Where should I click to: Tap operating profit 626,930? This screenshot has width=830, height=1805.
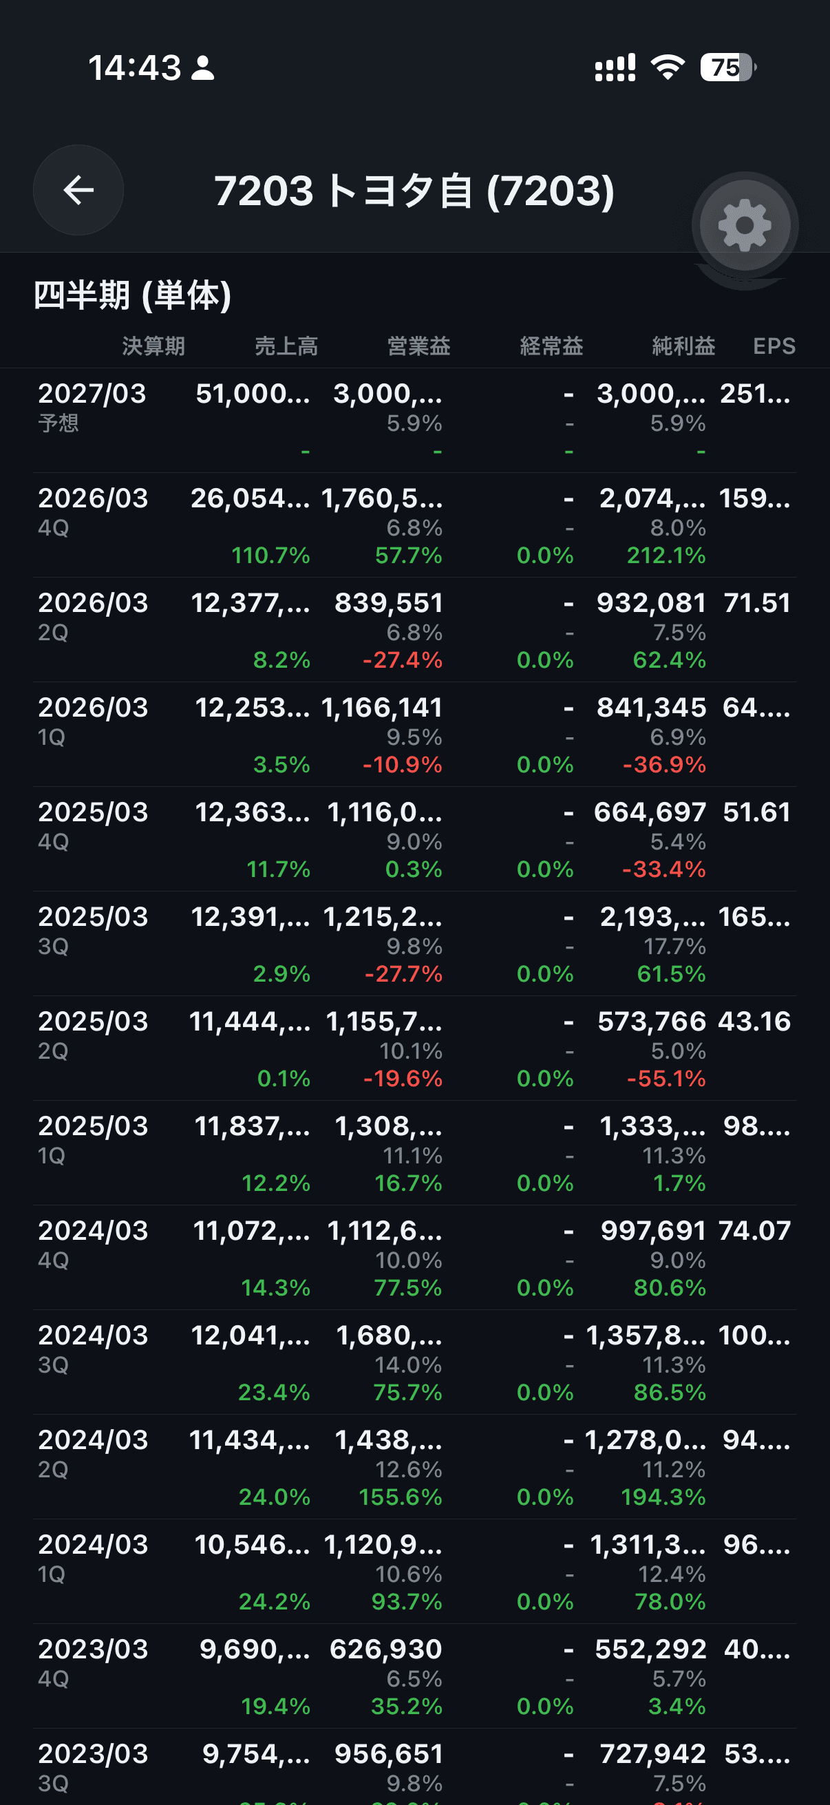click(x=386, y=1649)
